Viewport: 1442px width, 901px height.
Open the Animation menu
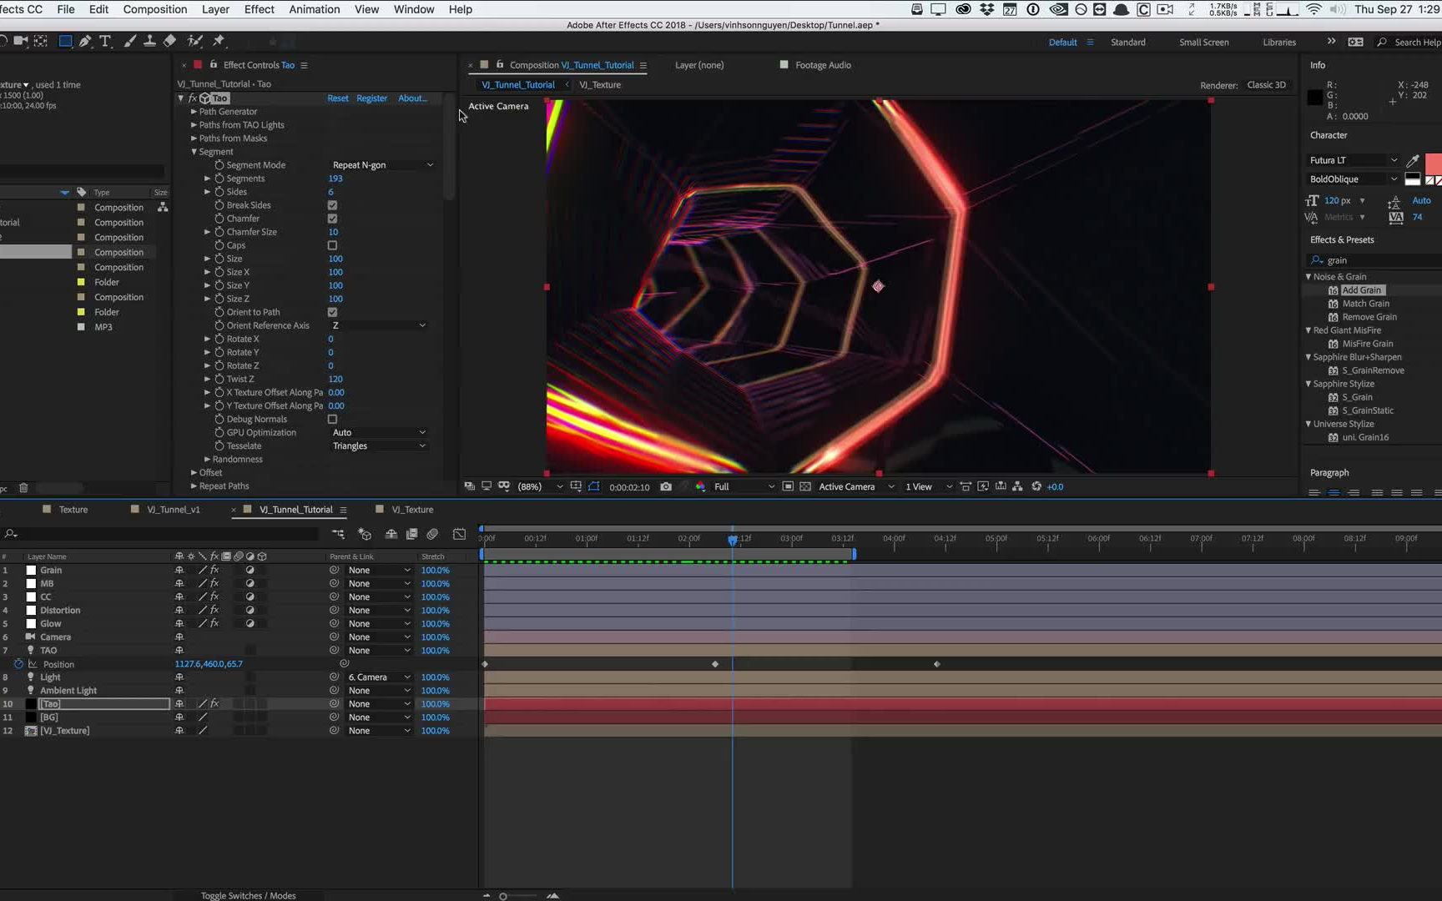[x=315, y=9]
